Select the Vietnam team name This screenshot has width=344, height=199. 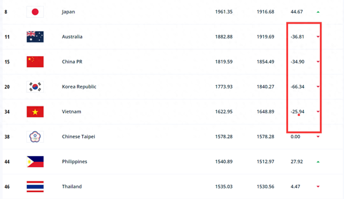(72, 112)
